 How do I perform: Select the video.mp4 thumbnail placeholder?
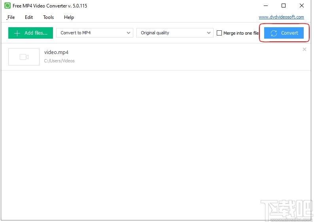click(24, 57)
